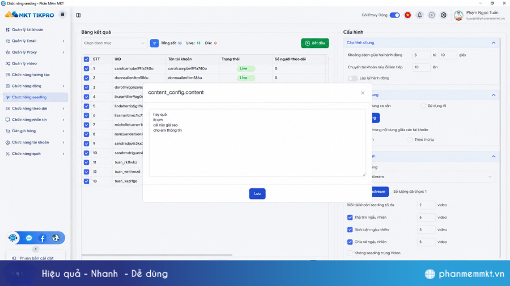Expand Chức năng đăng submenu
This screenshot has height=286, width=510.
63,86
